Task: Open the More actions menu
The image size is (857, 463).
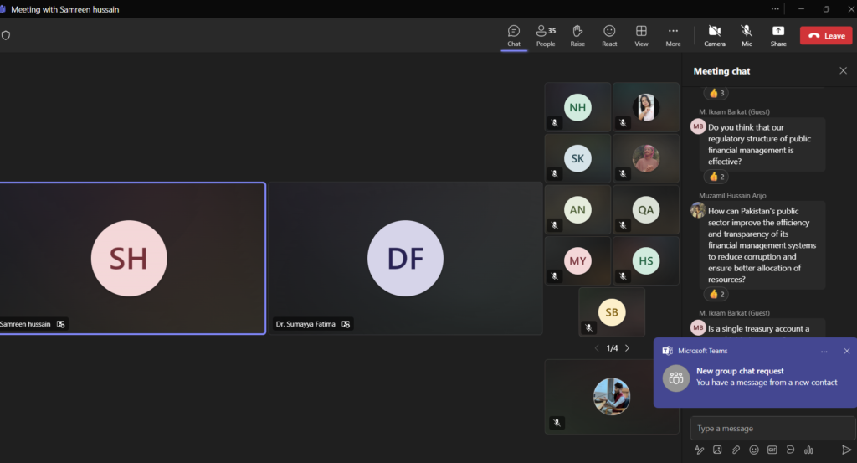Action: (673, 36)
